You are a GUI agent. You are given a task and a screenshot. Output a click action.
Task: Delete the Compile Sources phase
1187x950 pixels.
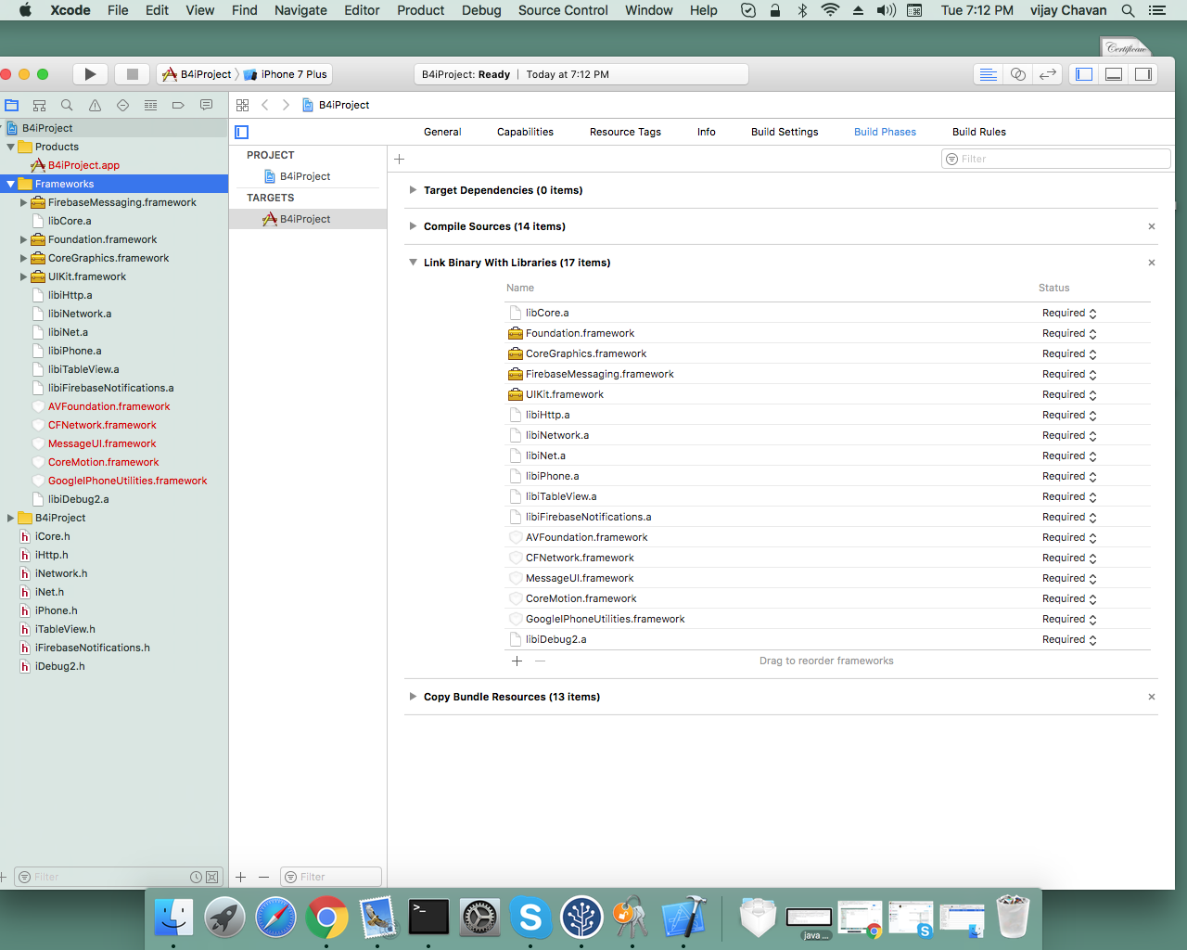point(1152,226)
